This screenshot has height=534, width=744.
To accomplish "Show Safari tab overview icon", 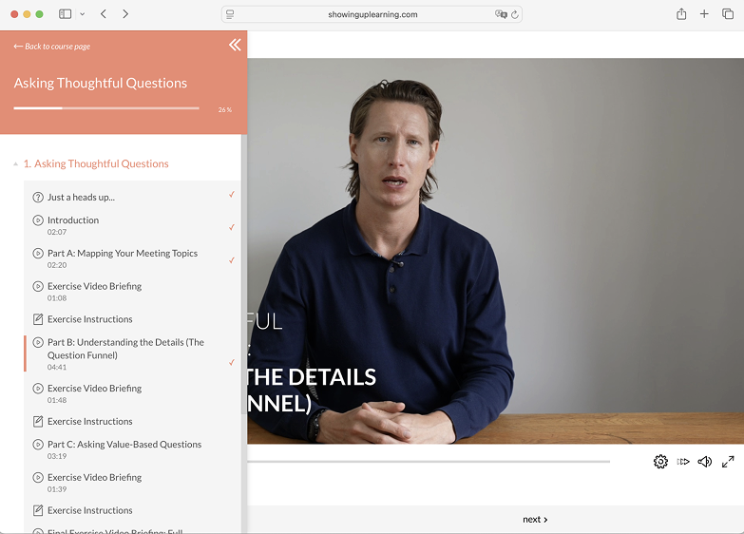I will (x=728, y=14).
